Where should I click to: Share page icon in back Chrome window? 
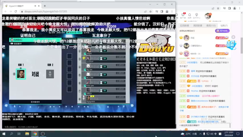213,8
